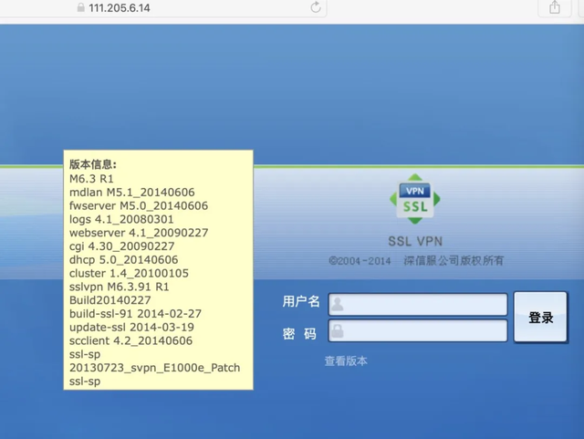The image size is (584, 439).
Task: Click the 用户名 field label
Action: click(301, 302)
